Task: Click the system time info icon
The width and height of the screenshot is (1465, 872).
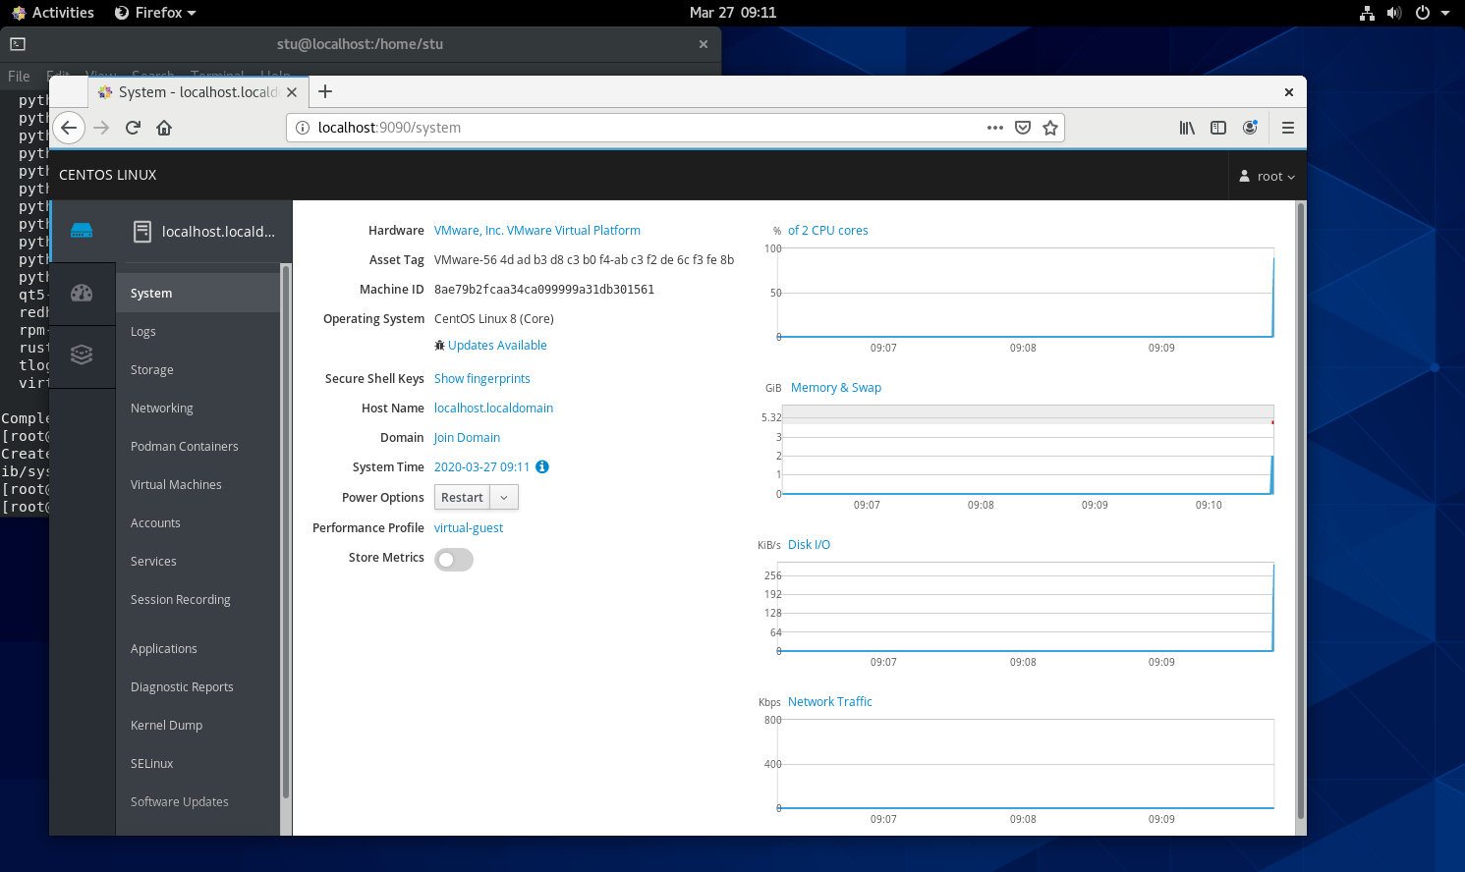Action: pyautogui.click(x=542, y=467)
